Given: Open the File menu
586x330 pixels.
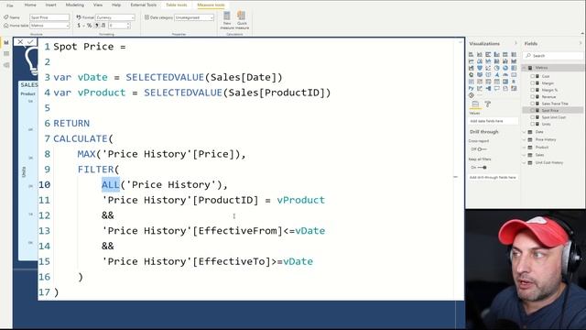Looking at the screenshot, I should pos(10,5).
